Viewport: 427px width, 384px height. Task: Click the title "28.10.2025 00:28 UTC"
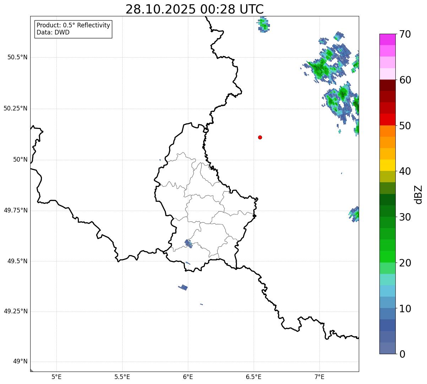(x=195, y=9)
